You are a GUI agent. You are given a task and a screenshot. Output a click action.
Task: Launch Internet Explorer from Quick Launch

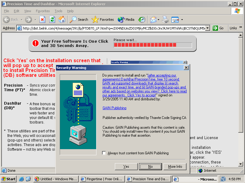[21, 179]
